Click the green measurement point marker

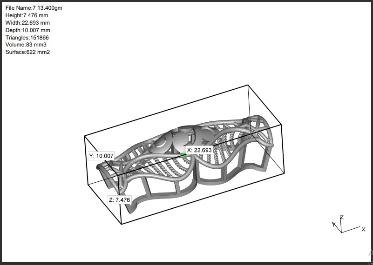184,155
